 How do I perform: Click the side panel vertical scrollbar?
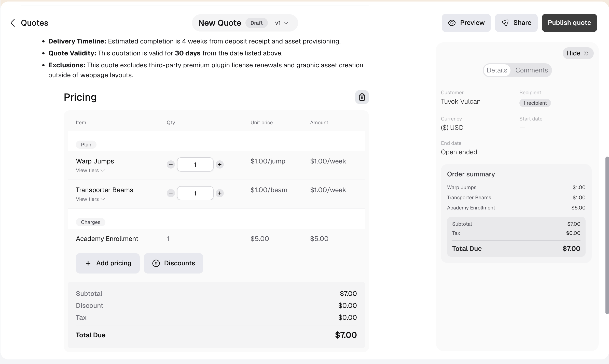[x=607, y=235]
